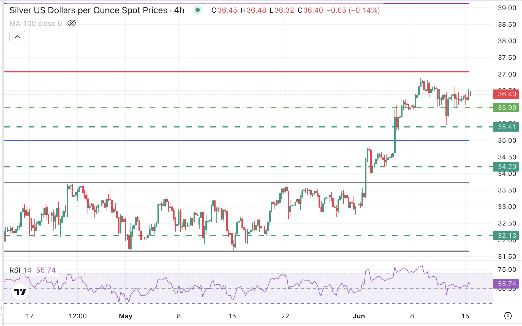522x326 pixels.
Task: Select the 32.13 support level label
Action: 506,236
